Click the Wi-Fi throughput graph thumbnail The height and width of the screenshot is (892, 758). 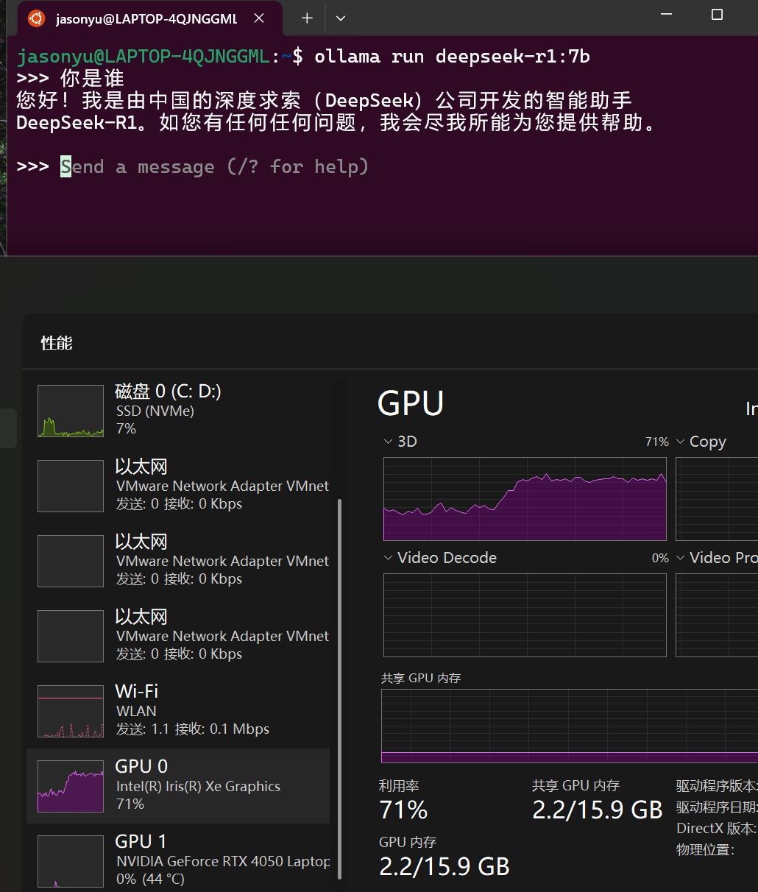coord(71,711)
